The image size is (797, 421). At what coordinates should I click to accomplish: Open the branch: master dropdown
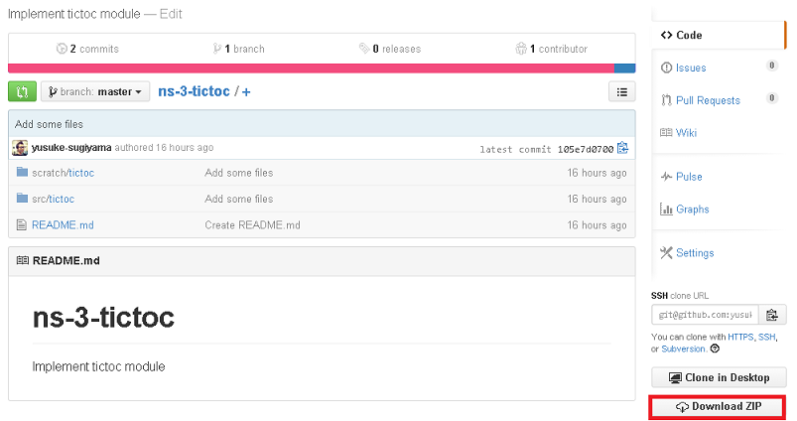point(95,91)
